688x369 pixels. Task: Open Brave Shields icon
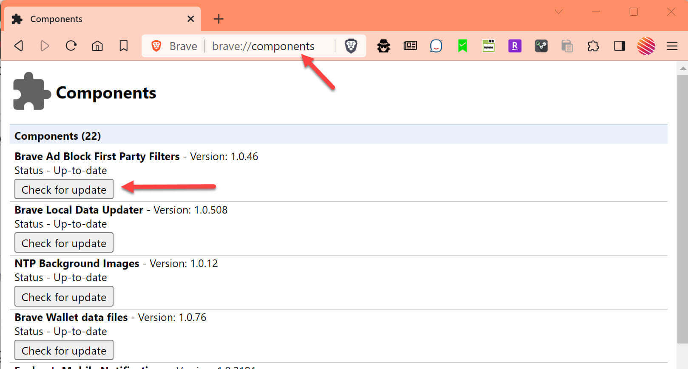point(351,46)
